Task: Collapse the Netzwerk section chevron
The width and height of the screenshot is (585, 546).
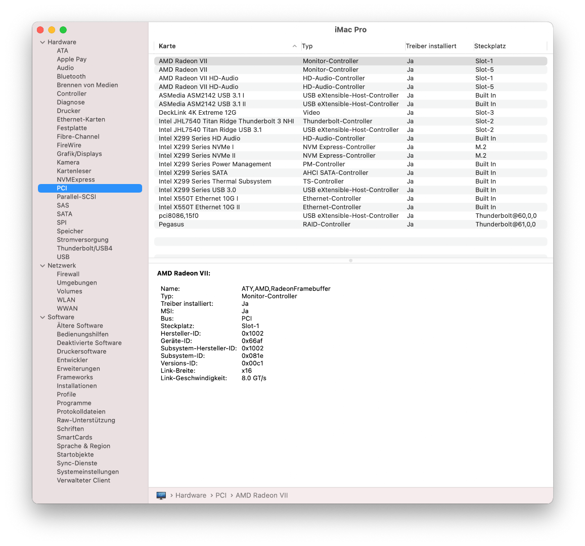Action: click(42, 265)
